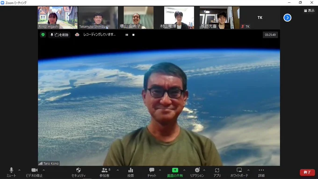Open the Reactions smiley menu
Screen dimensions: 318x179
197,172
